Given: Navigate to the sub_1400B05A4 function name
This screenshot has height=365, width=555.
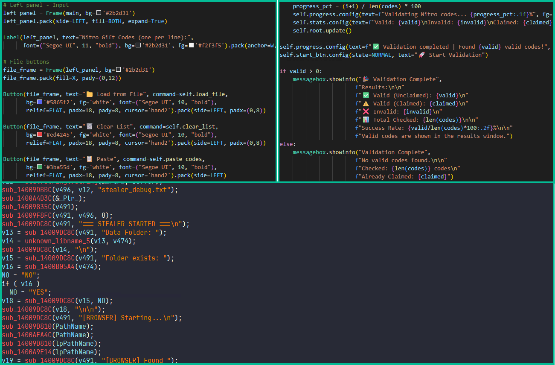Looking at the screenshot, I should [50, 266].
